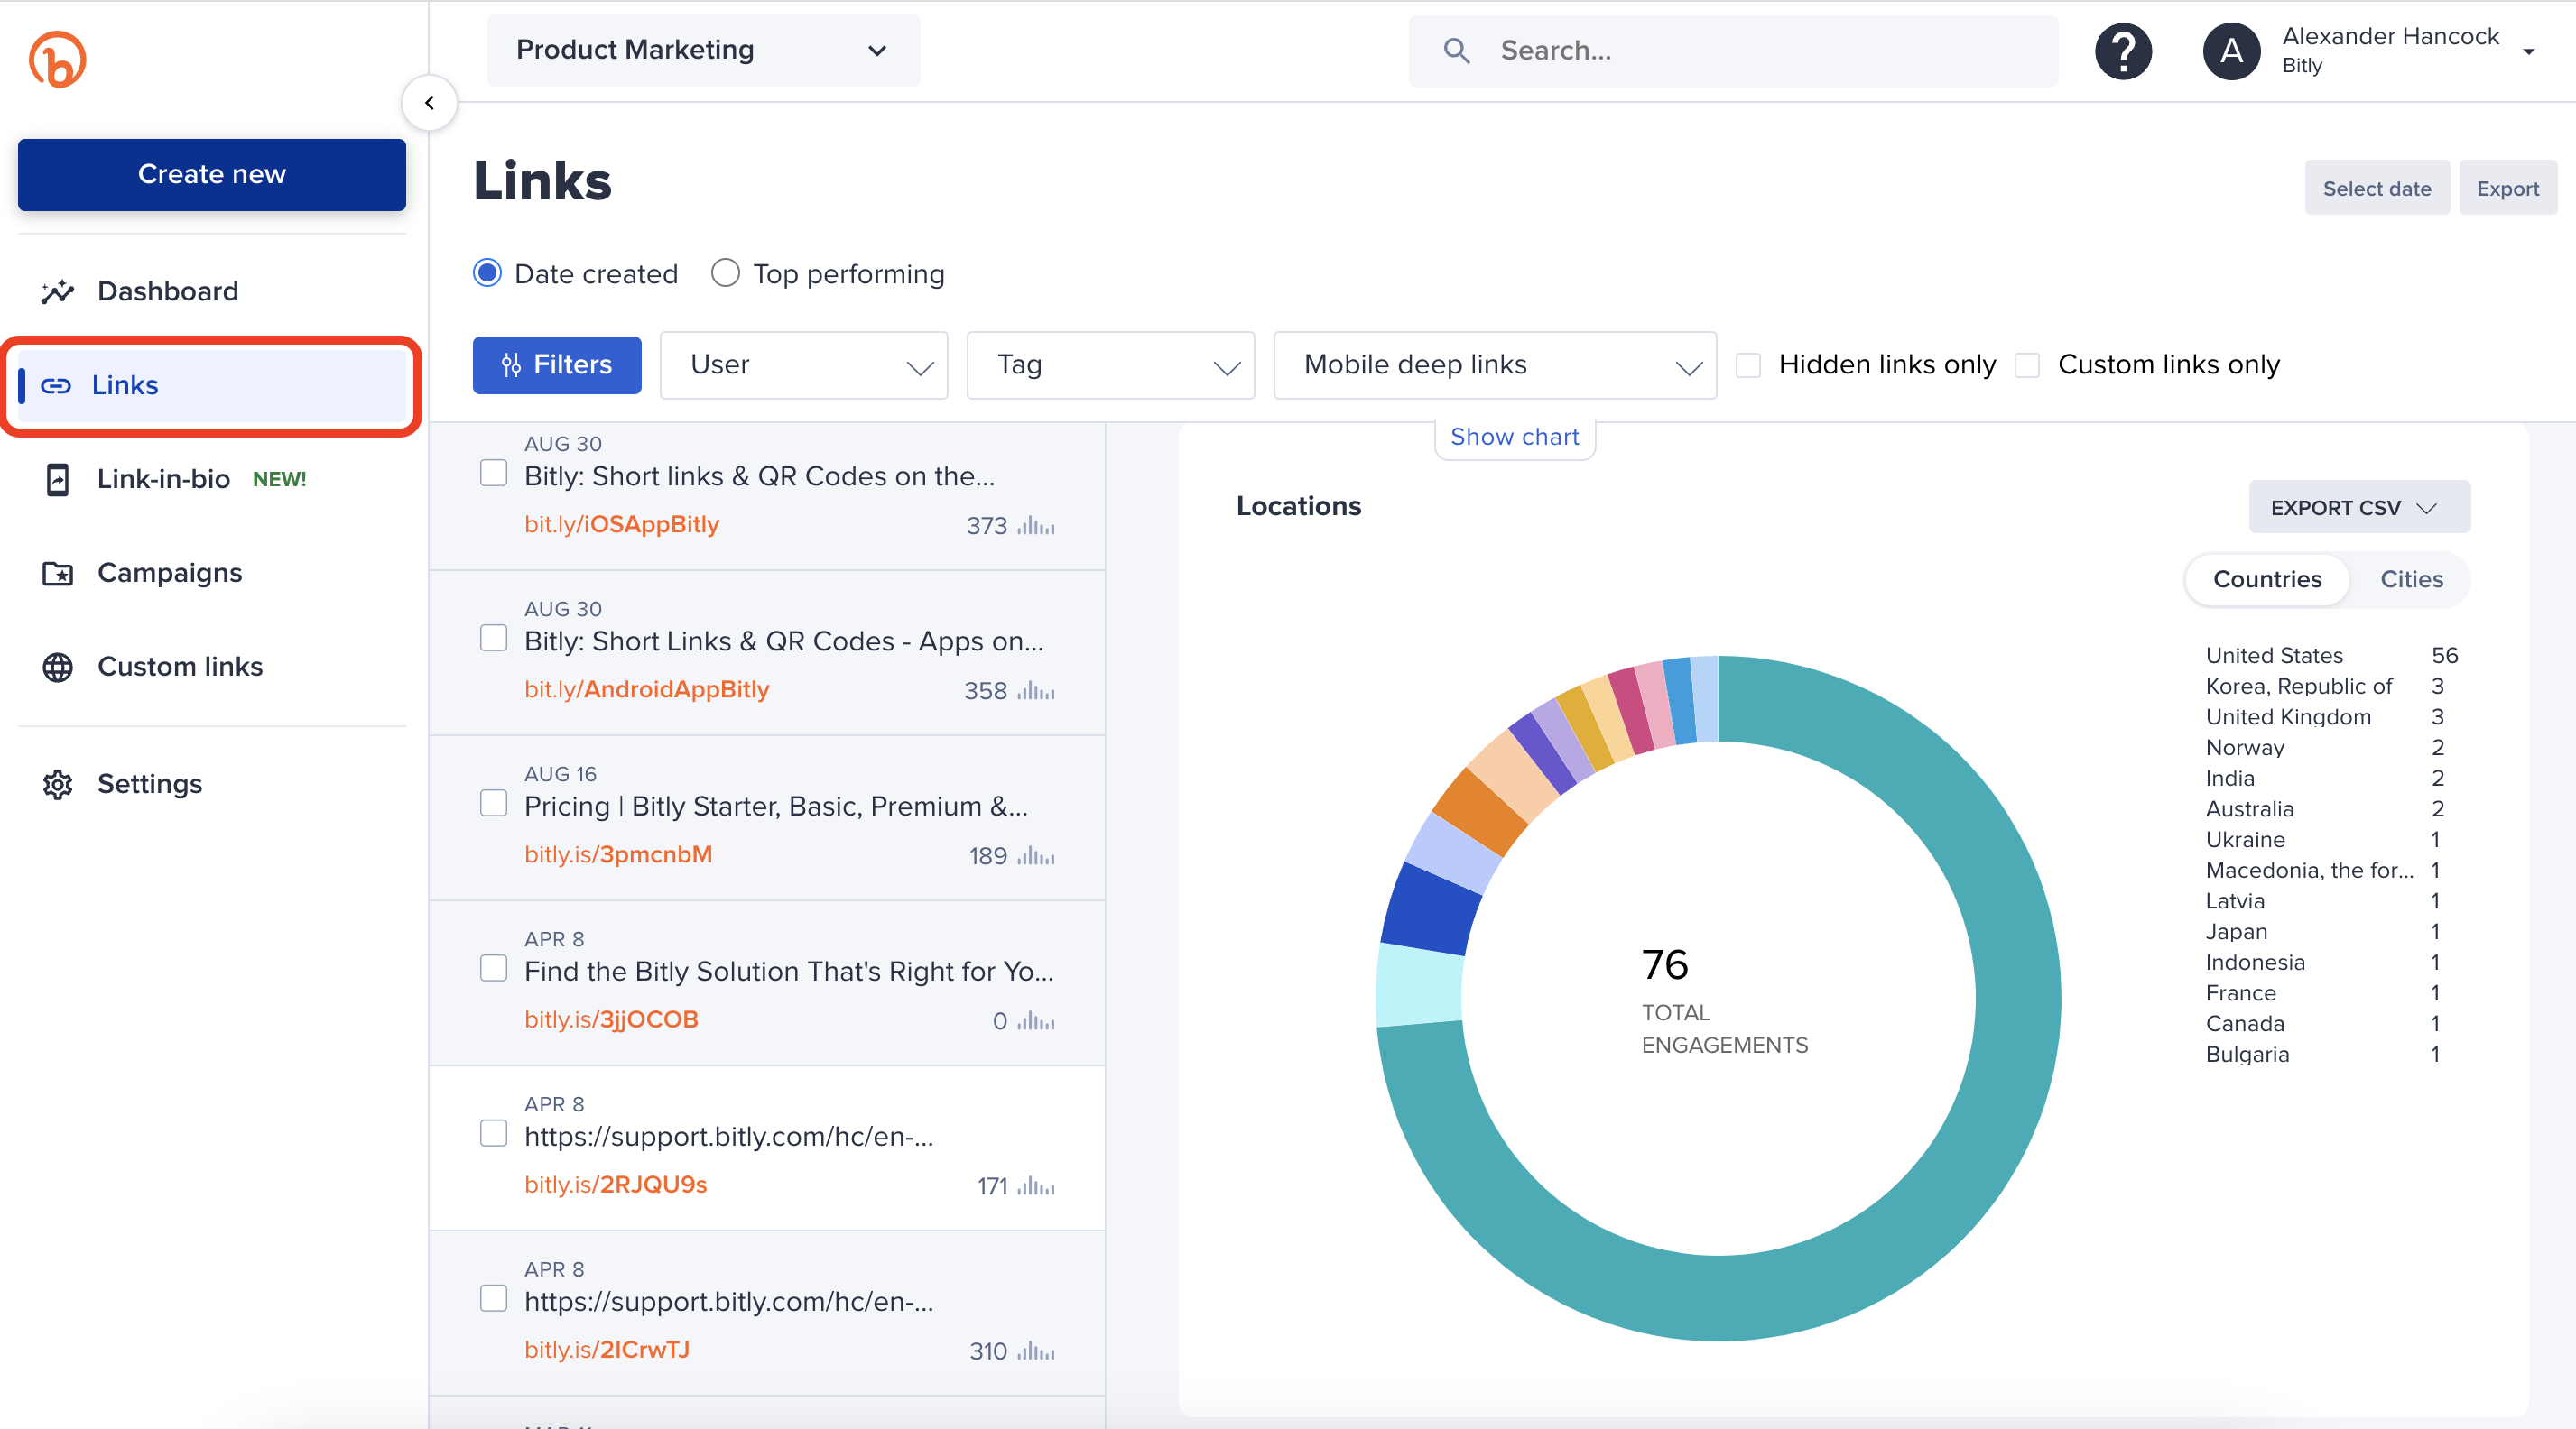Click the Create new button
The image size is (2576, 1429).
211,174
